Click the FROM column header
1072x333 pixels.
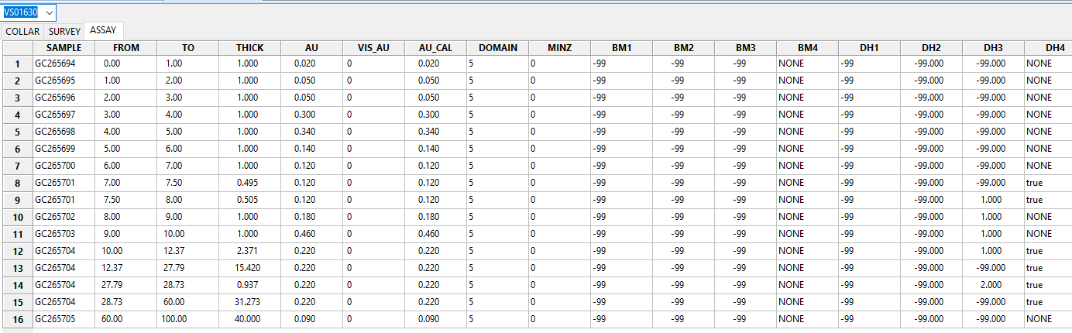tap(125, 48)
